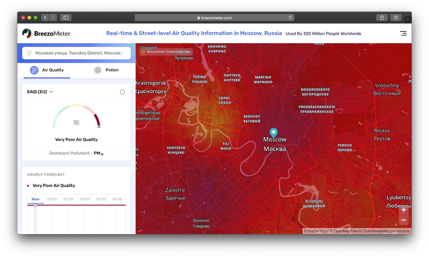Click the BreezoMeter logo
The image size is (429, 257).
46,34
